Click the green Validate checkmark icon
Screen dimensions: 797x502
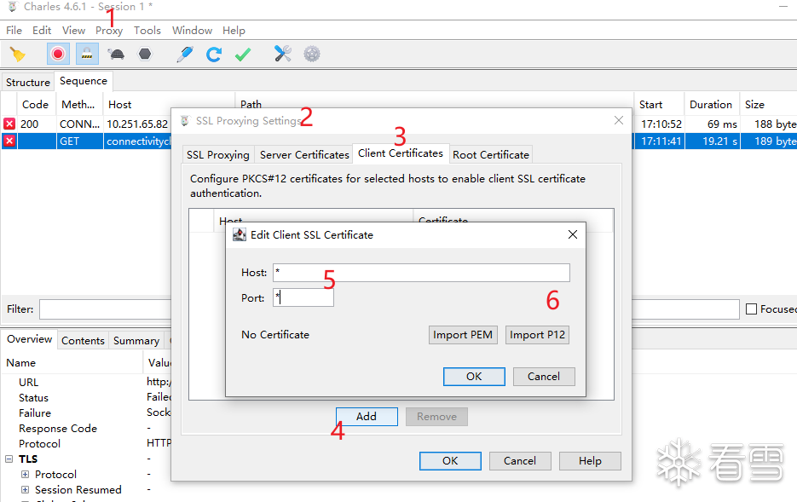pos(243,54)
